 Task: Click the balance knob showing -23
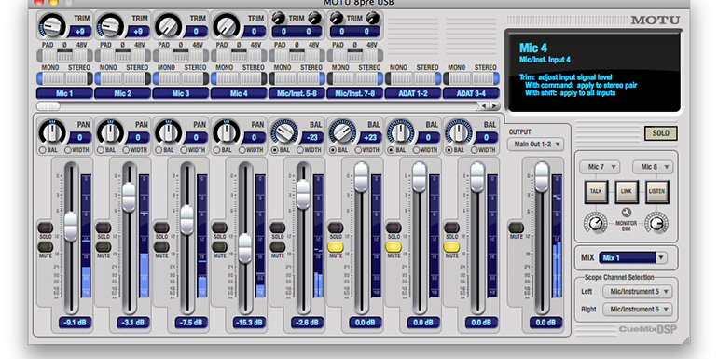pos(284,132)
